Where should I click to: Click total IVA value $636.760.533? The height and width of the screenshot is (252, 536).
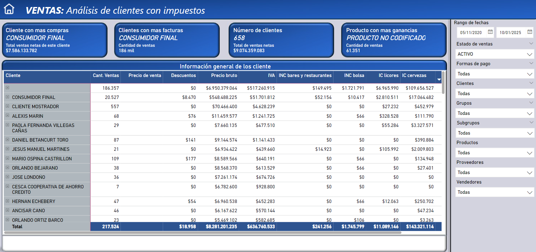tap(261, 227)
